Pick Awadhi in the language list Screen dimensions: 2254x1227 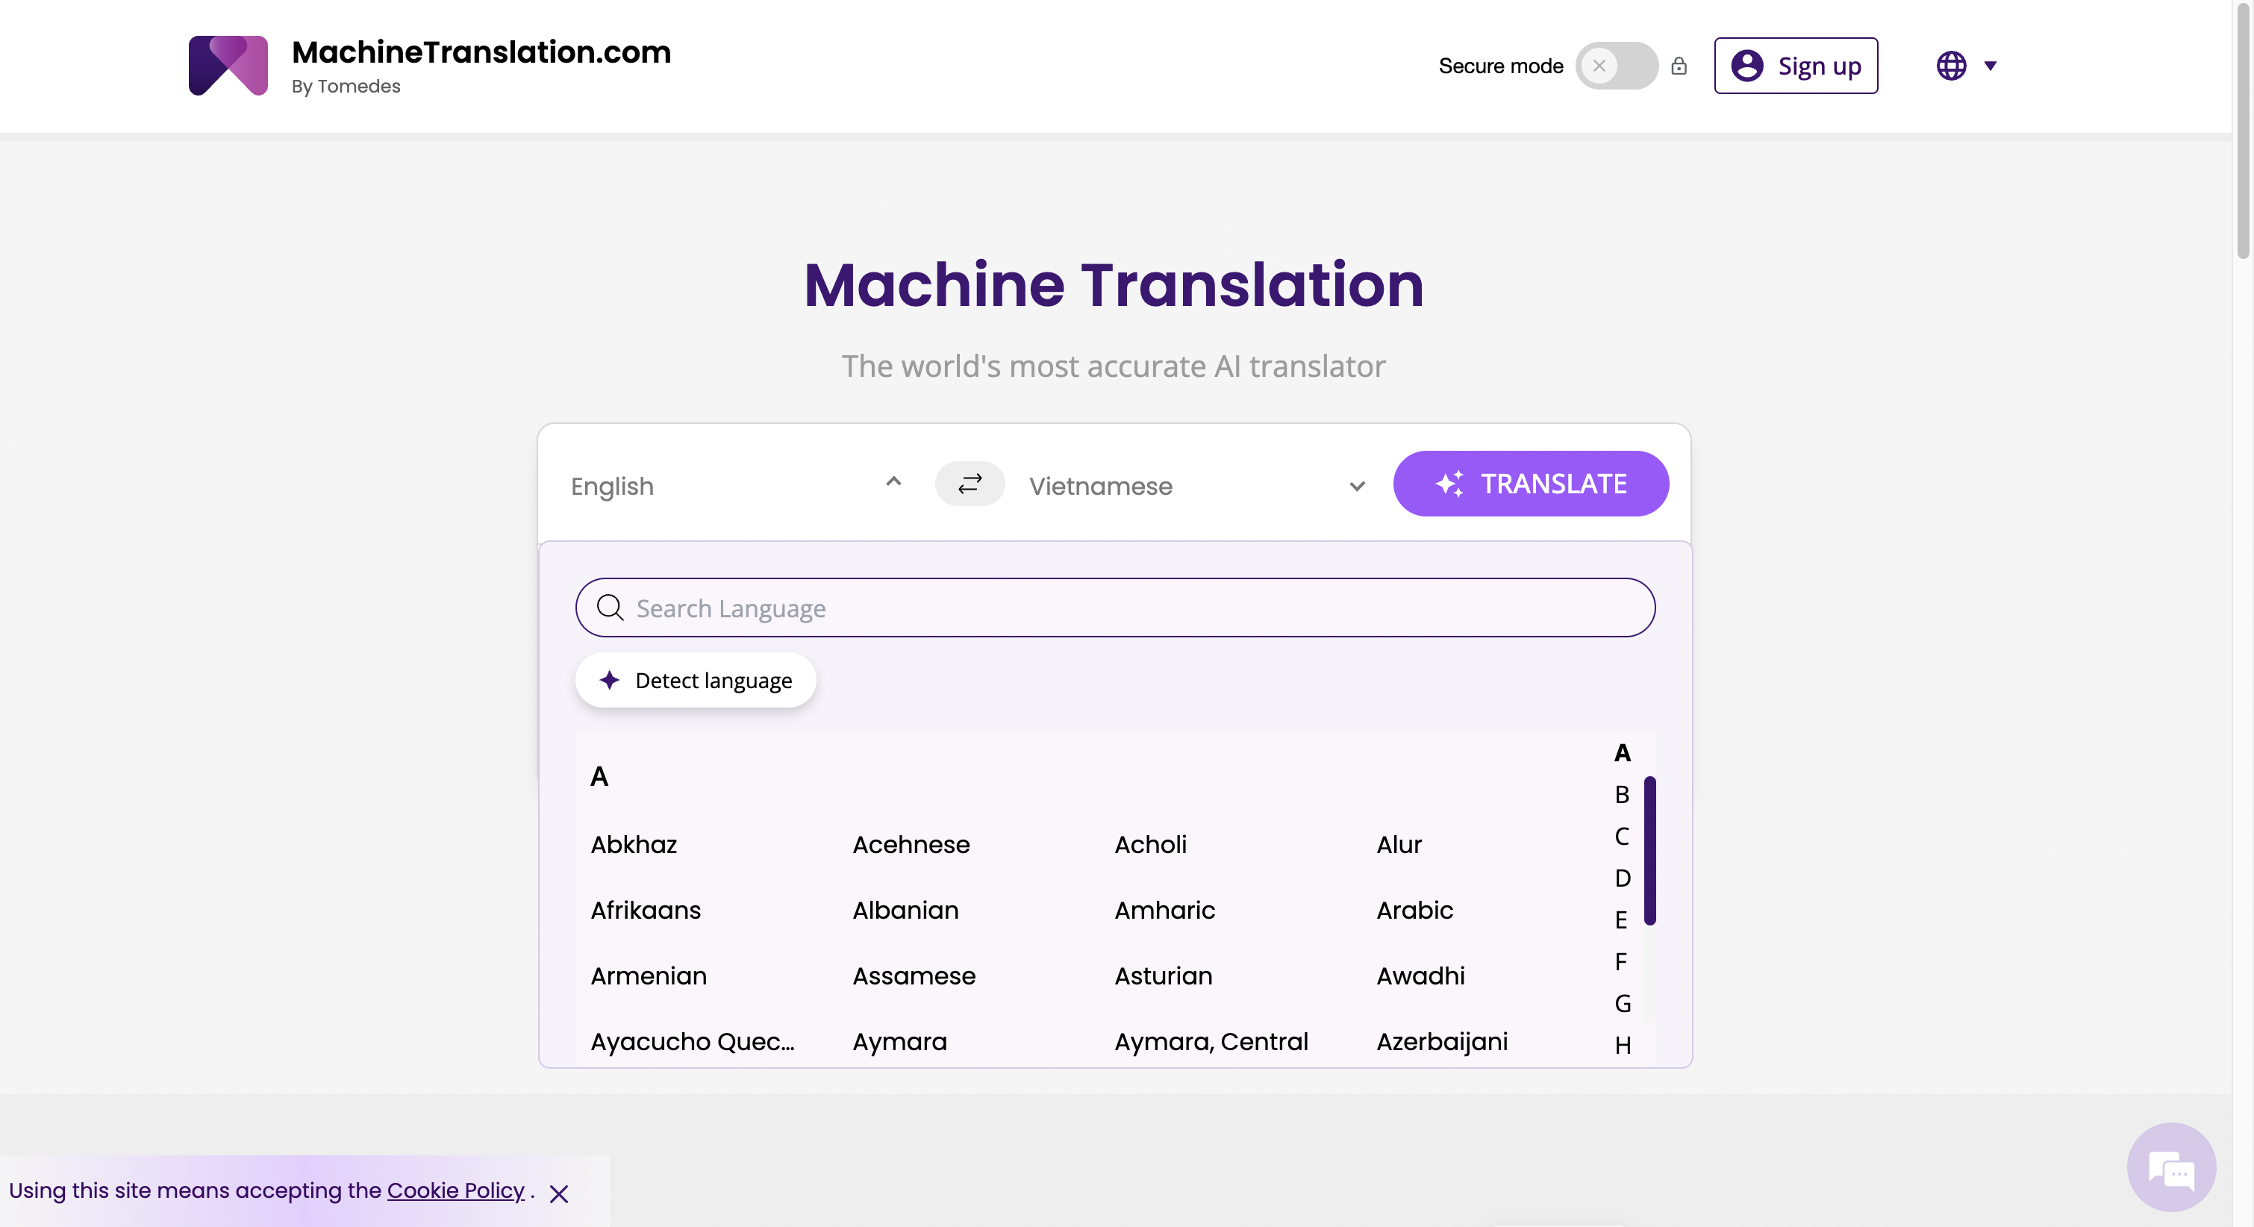coord(1420,975)
